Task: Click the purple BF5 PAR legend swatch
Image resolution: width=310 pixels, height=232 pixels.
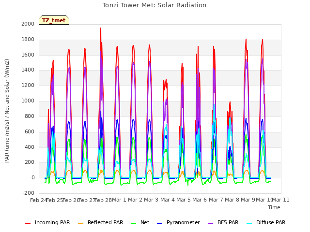Action: 210,223
